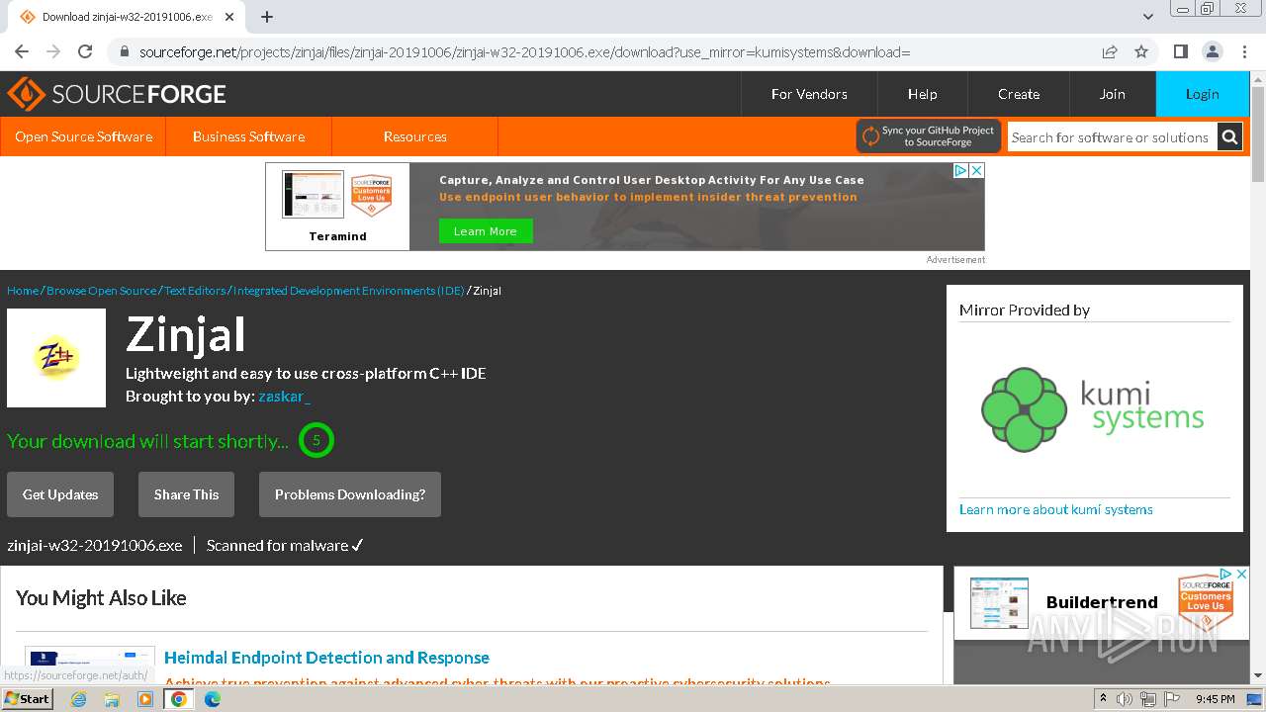Click the Login button
The width and height of the screenshot is (1266, 712).
click(1203, 94)
